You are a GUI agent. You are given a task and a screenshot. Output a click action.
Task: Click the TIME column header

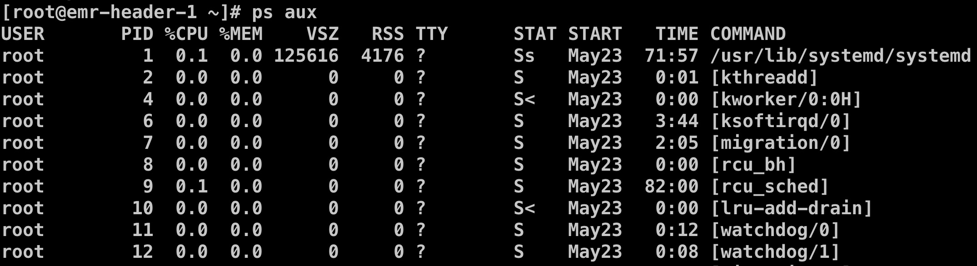click(677, 34)
